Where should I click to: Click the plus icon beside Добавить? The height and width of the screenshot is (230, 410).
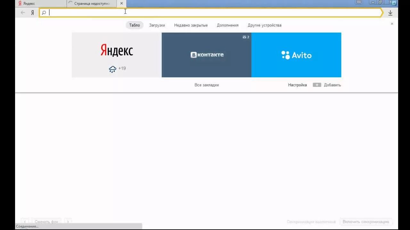(317, 85)
